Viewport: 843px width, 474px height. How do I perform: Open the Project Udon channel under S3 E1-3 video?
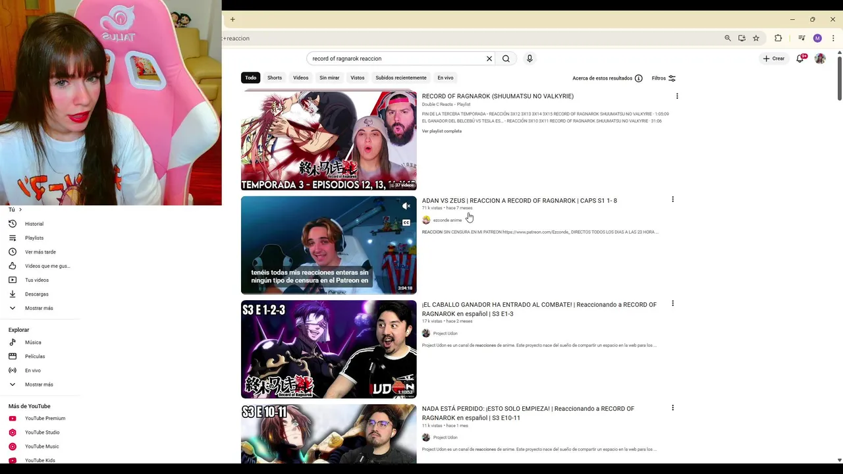(x=445, y=333)
